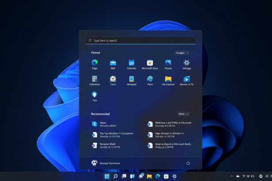The width and height of the screenshot is (272, 181).
Task: Open 'WebView 2 and PWAs at Microsoft' document
Action: tap(170, 124)
